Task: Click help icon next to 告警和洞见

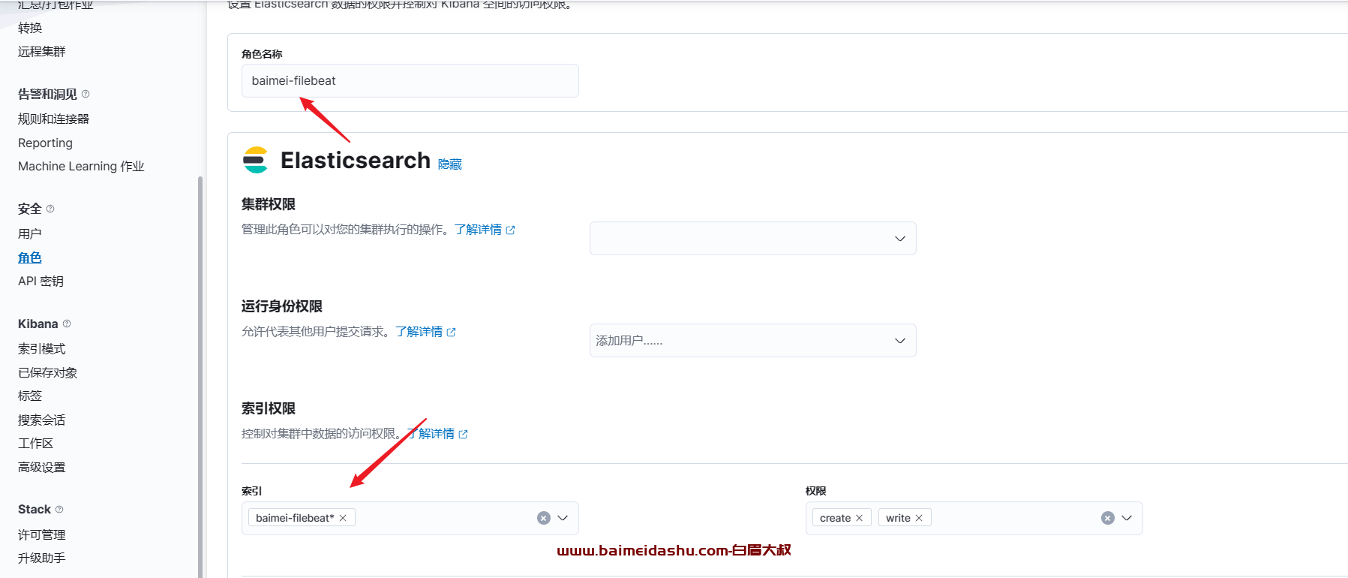Action: click(x=86, y=94)
